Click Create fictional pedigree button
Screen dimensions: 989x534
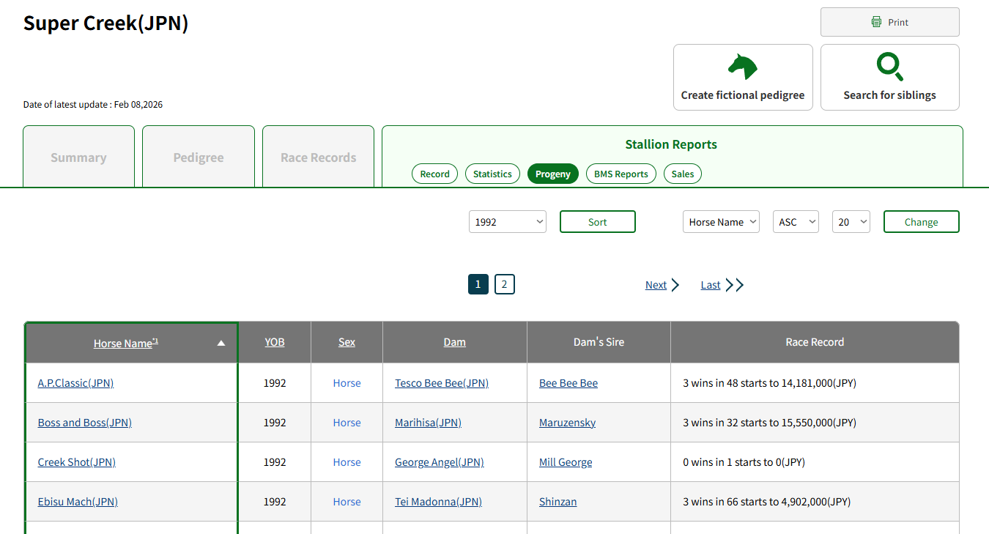[x=743, y=77]
